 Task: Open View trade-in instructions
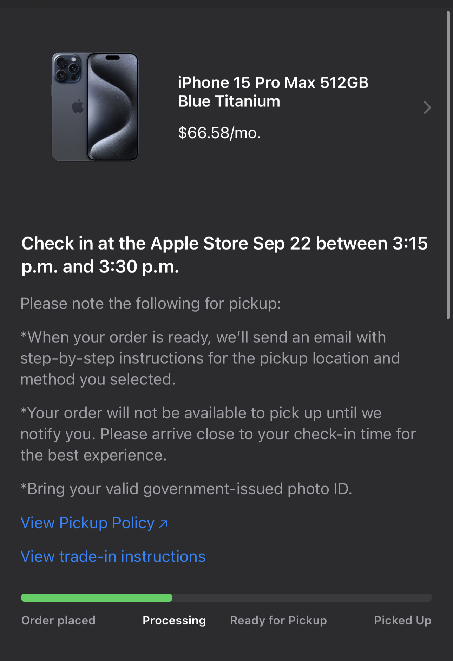pos(113,557)
